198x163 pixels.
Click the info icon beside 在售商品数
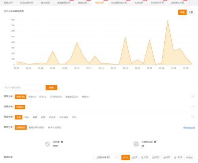(x=155, y=142)
